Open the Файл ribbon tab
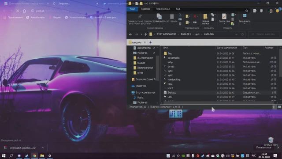This screenshot has width=282, height=159. point(132,9)
